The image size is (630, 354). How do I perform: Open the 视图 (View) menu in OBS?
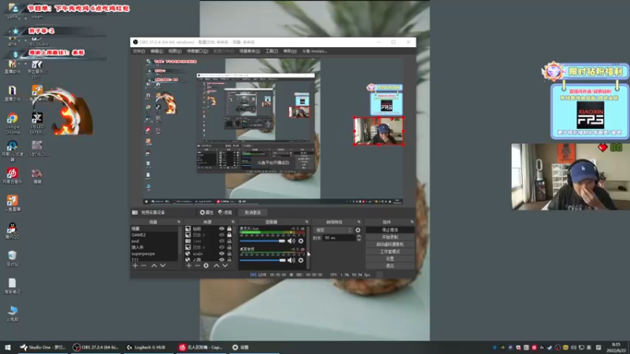[x=175, y=51]
